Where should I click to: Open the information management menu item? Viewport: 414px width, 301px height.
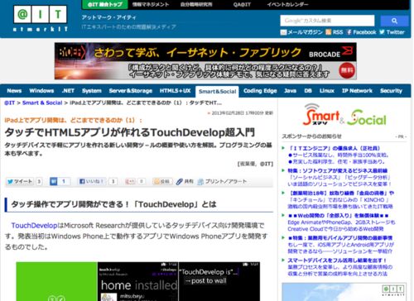(151, 4)
